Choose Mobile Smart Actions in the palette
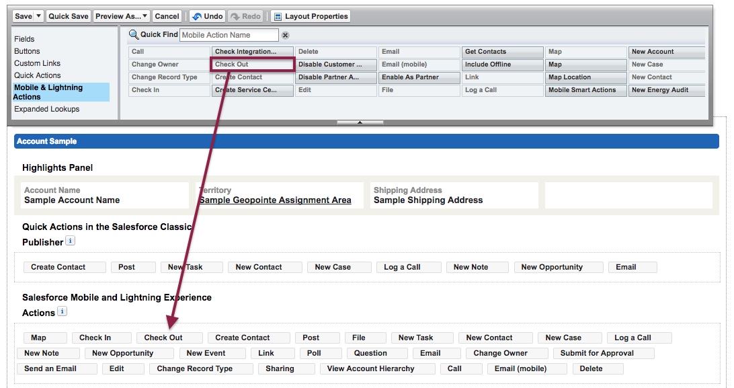The image size is (734, 388). [586, 90]
